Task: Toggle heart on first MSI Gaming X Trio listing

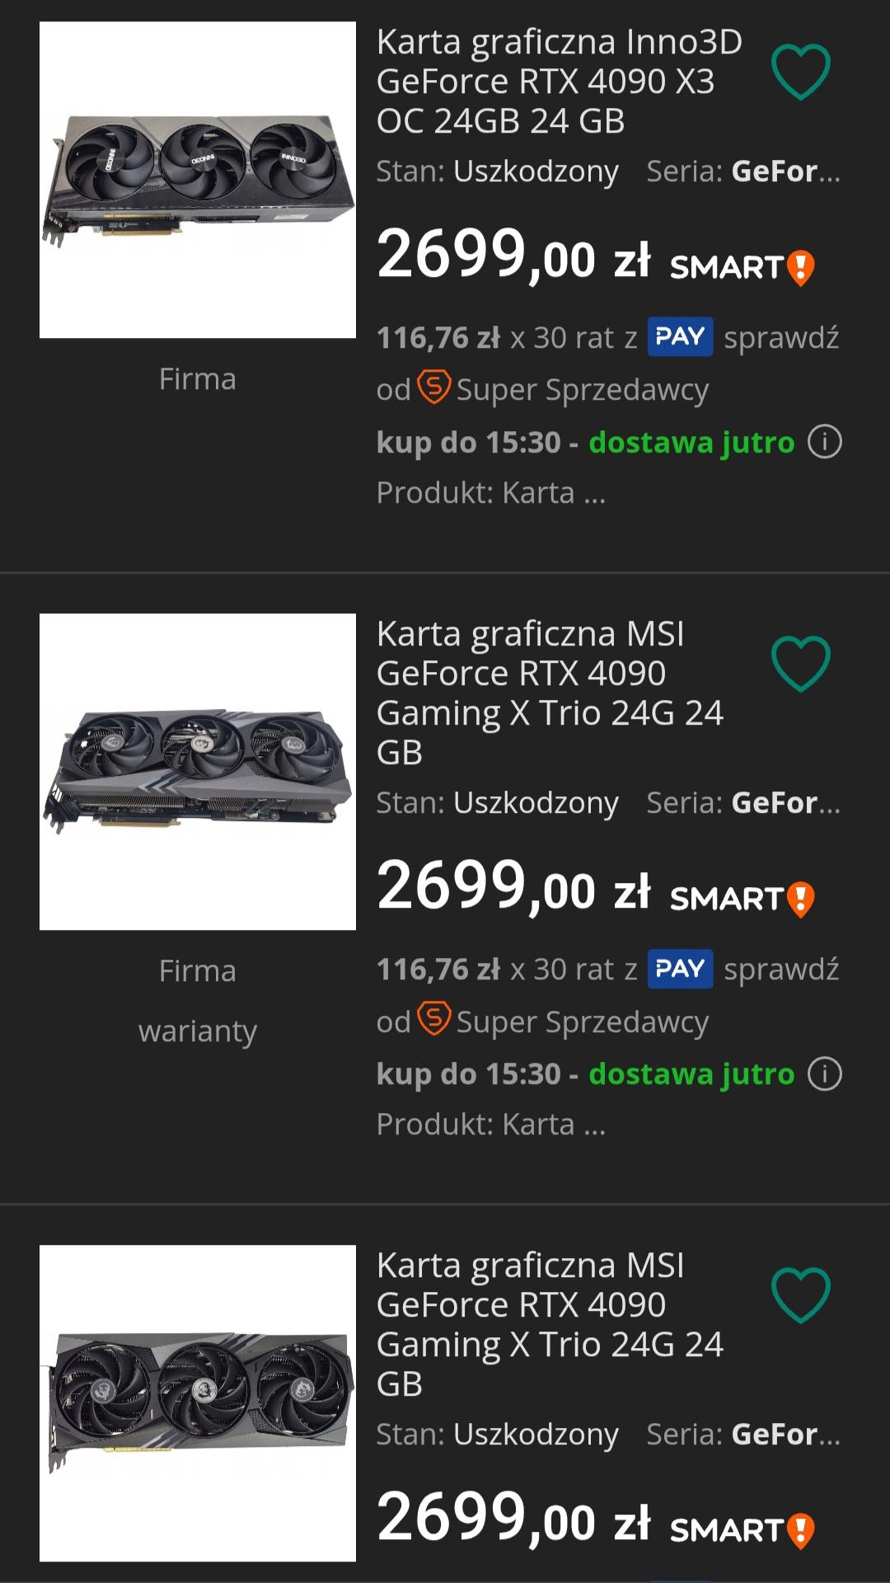Action: [x=800, y=664]
